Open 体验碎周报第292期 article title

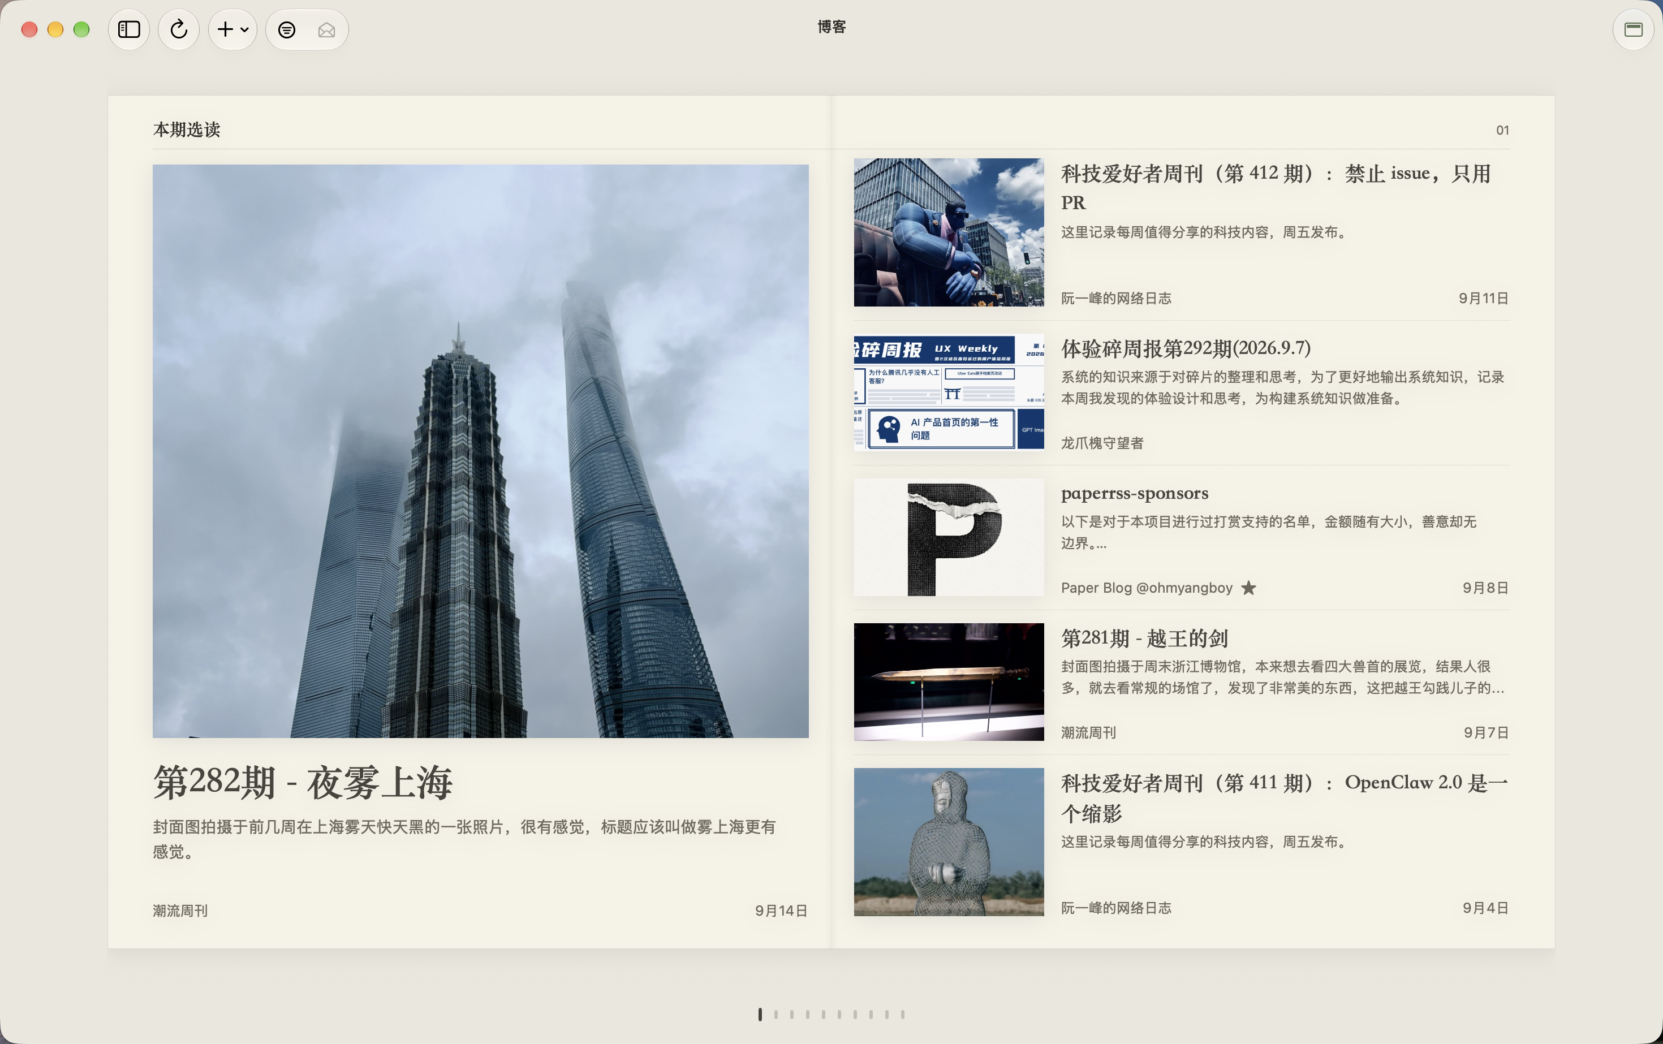(x=1186, y=348)
